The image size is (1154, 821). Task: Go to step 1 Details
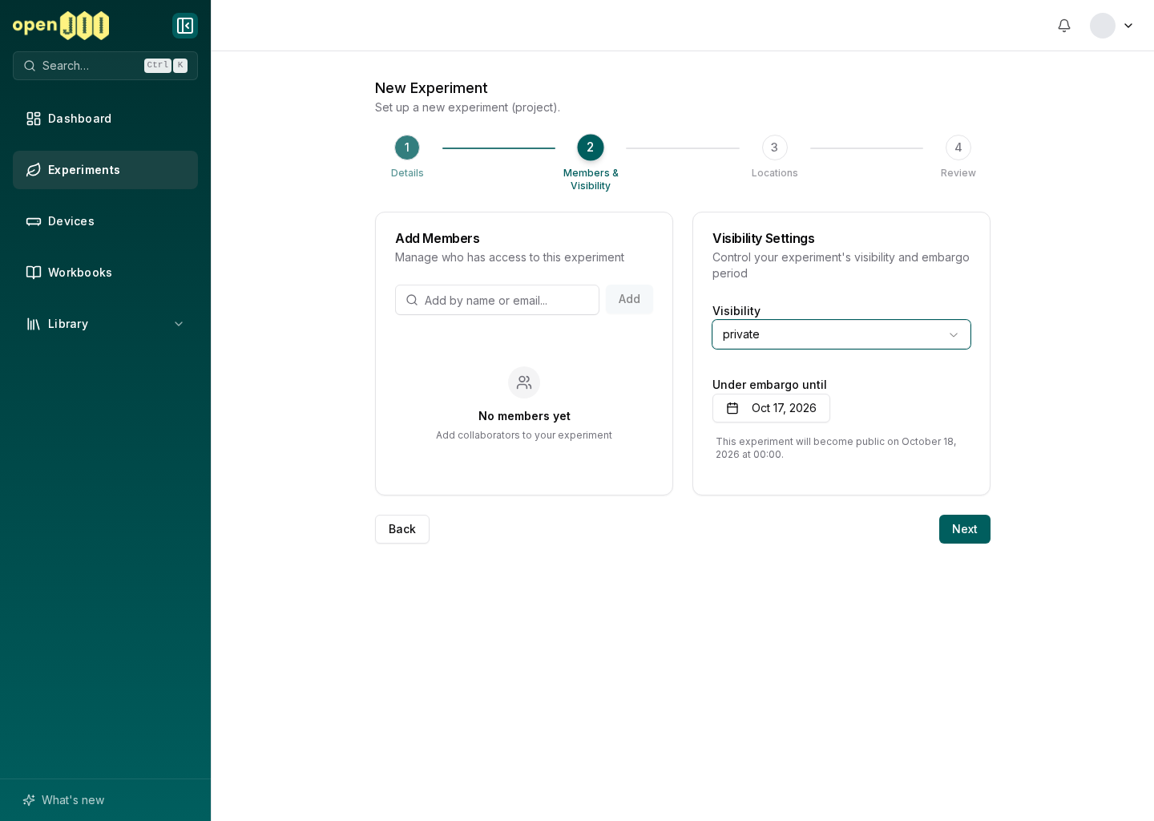click(407, 148)
